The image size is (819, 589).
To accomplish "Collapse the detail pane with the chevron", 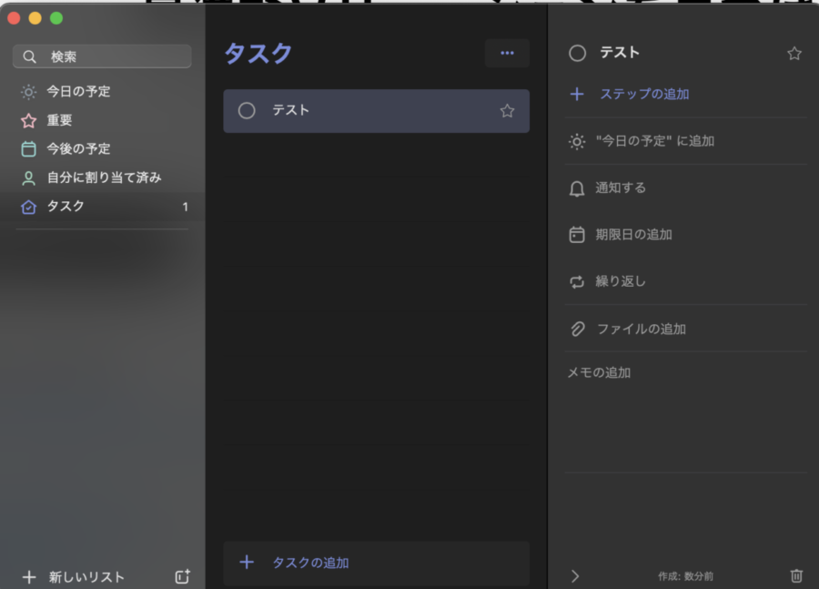I will pyautogui.click(x=576, y=576).
